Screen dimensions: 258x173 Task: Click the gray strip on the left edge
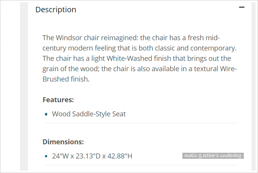(x=24, y=86)
